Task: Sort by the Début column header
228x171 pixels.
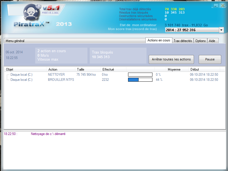Action: click(204, 69)
